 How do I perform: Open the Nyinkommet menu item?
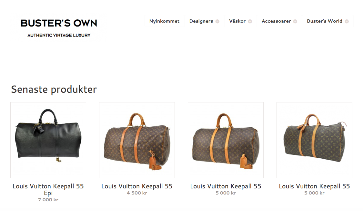pyautogui.click(x=164, y=21)
